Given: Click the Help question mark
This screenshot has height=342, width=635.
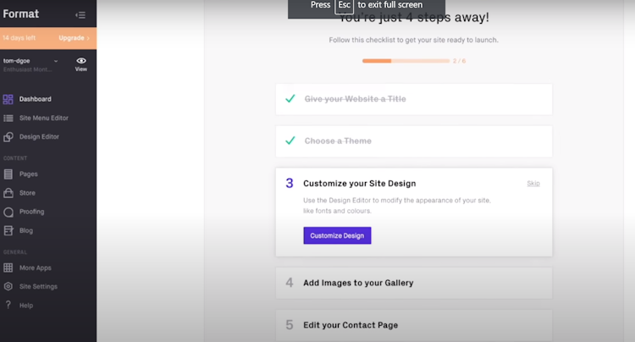Looking at the screenshot, I should click(8, 305).
